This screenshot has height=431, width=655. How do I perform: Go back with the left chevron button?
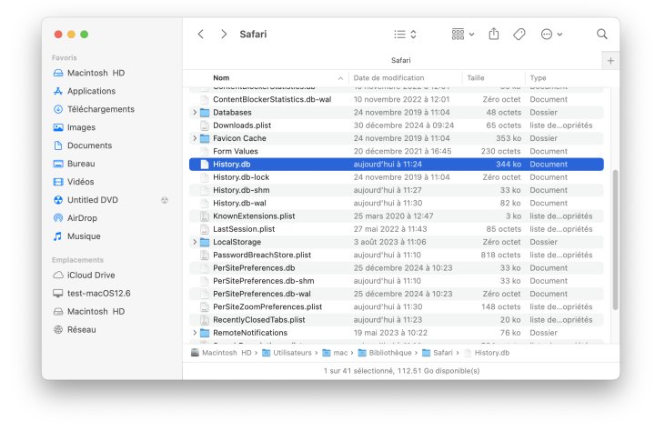point(200,35)
